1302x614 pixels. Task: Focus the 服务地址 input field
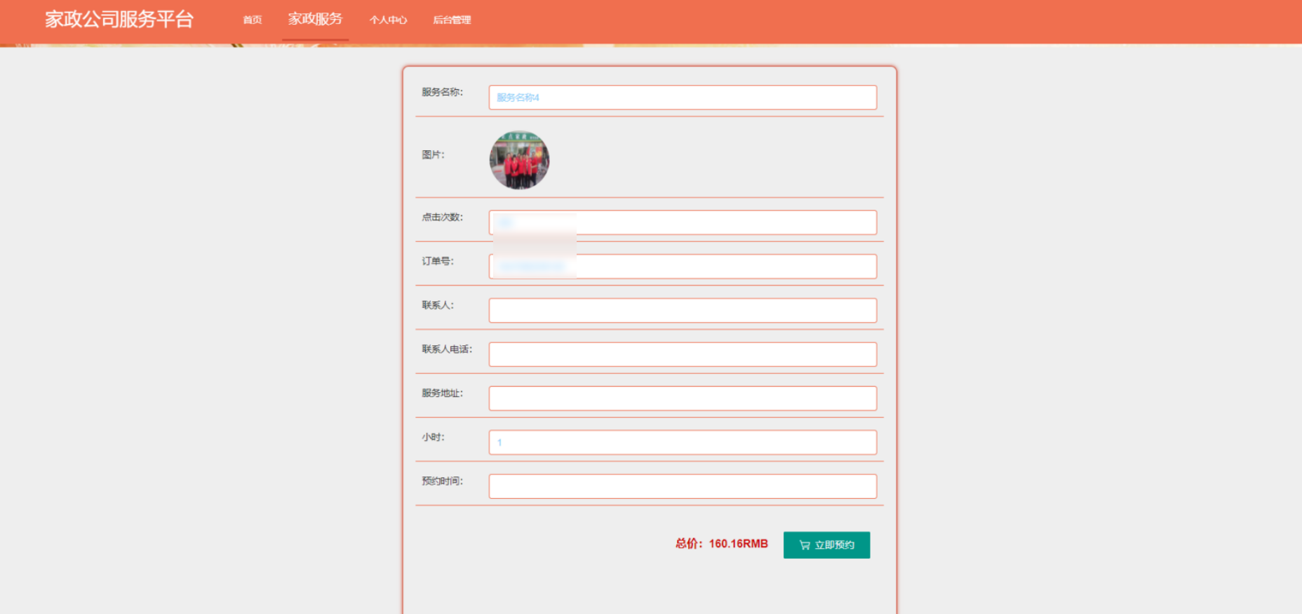(683, 399)
